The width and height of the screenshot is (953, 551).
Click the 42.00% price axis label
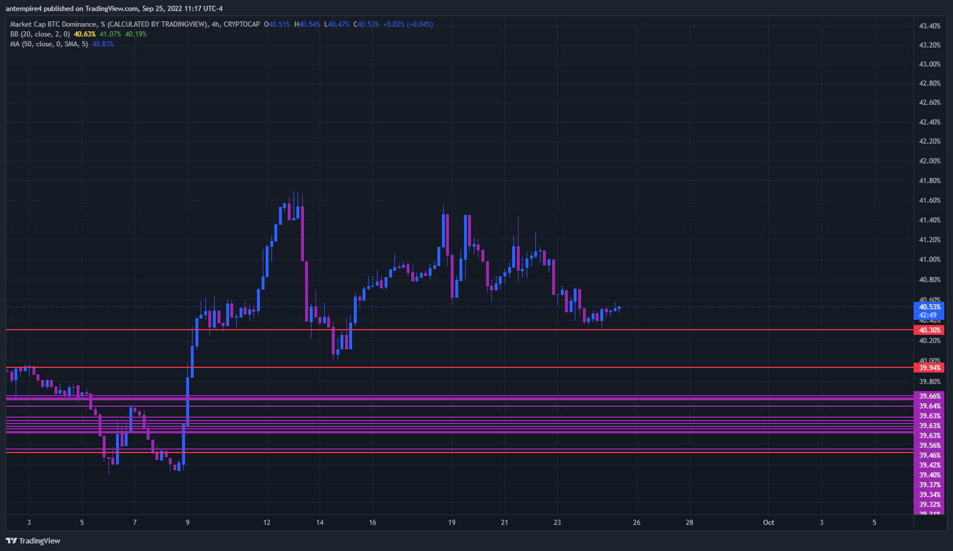pos(930,161)
